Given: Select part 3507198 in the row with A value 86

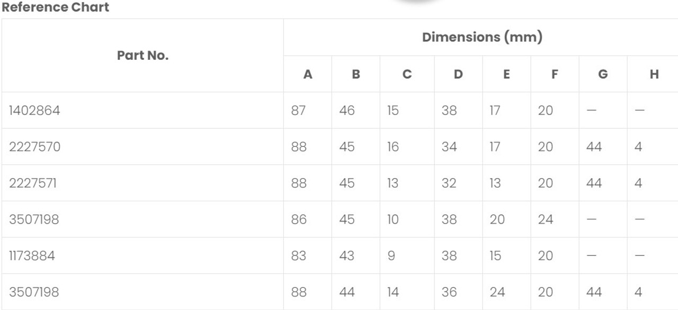Looking at the screenshot, I should 34,219.
